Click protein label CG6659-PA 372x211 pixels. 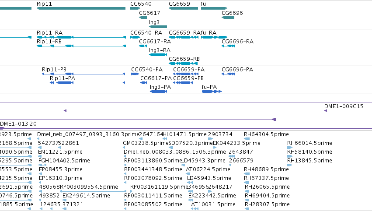pyautogui.click(x=189, y=70)
